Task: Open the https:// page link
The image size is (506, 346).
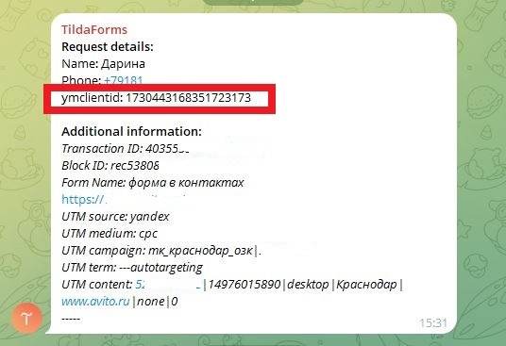Action: pyautogui.click(x=83, y=200)
